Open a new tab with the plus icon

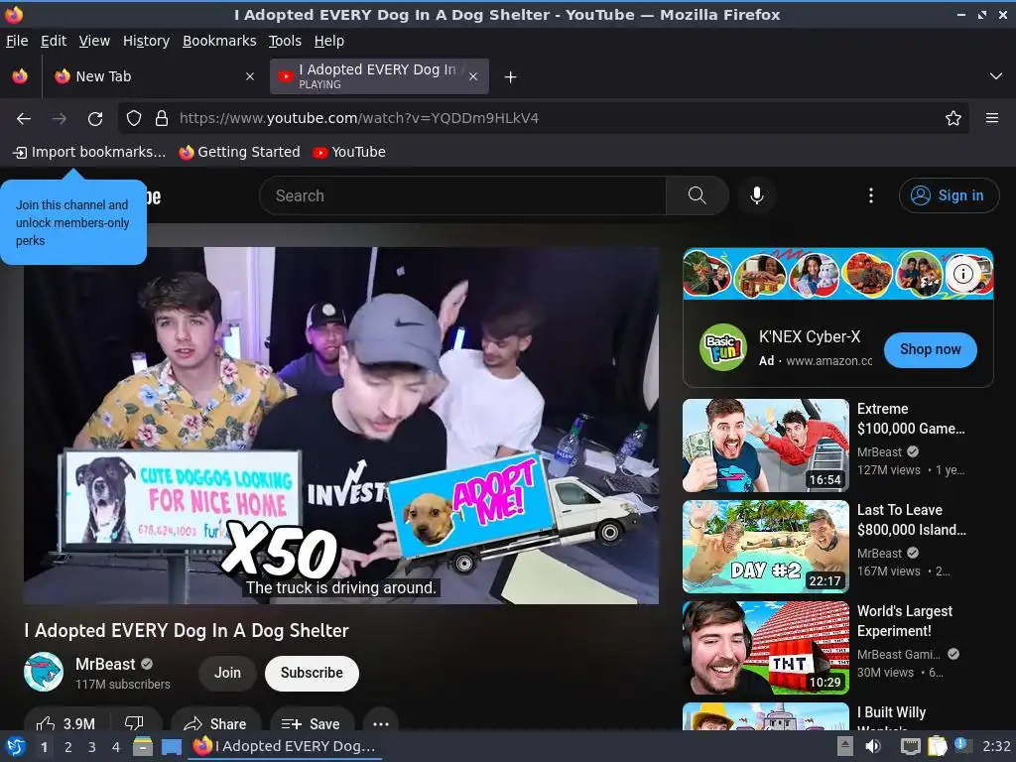click(x=511, y=77)
